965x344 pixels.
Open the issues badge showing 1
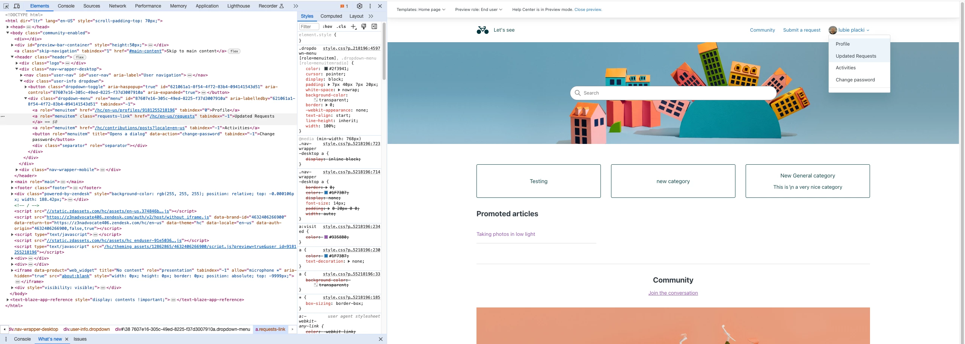pyautogui.click(x=344, y=6)
